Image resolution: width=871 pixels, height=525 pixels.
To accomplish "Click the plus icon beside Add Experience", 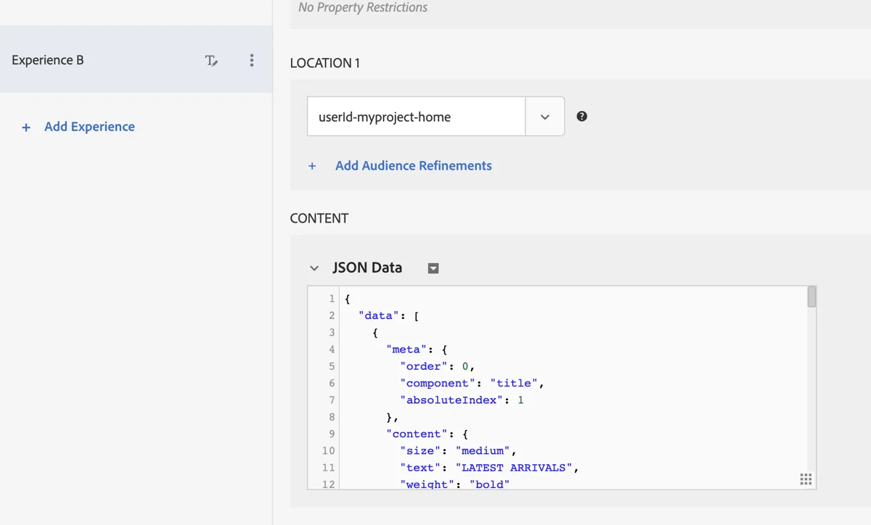I will pos(26,128).
